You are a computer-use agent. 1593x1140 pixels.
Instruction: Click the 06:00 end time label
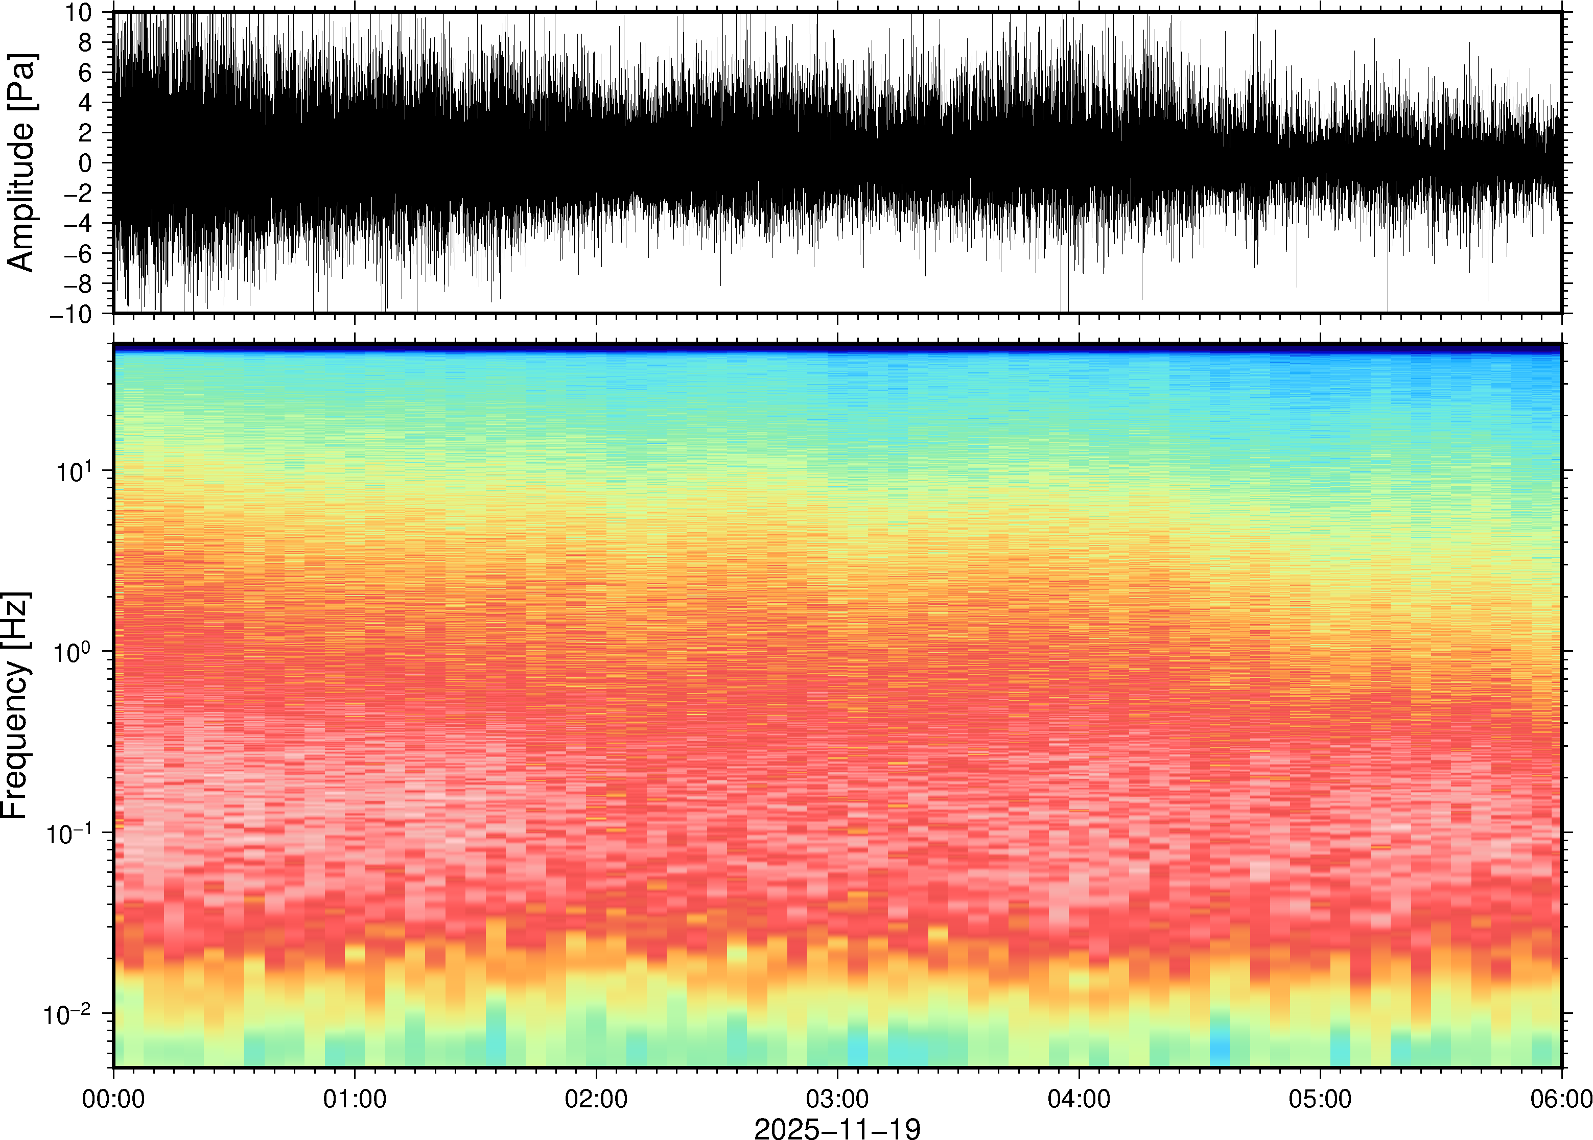(x=1561, y=1099)
